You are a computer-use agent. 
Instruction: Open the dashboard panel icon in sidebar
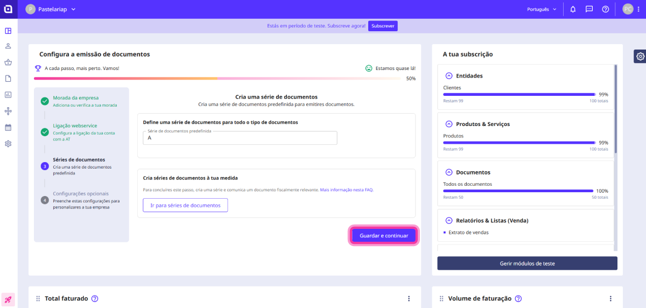click(8, 31)
